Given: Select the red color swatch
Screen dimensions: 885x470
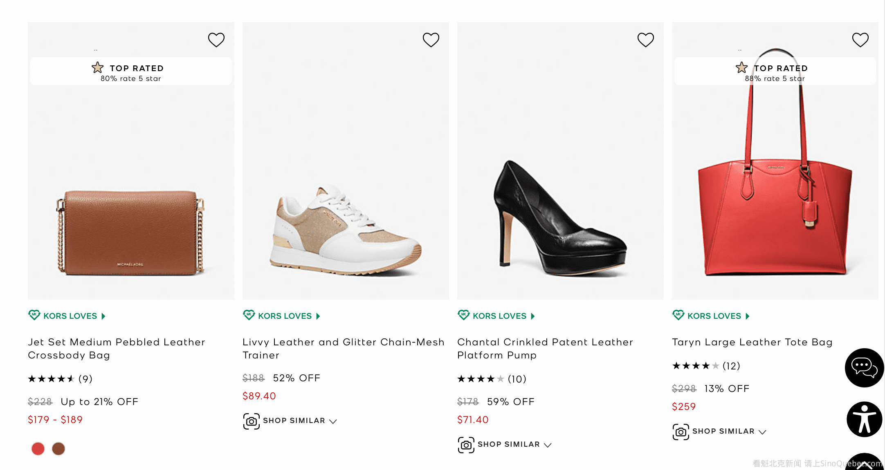Looking at the screenshot, I should 38,449.
